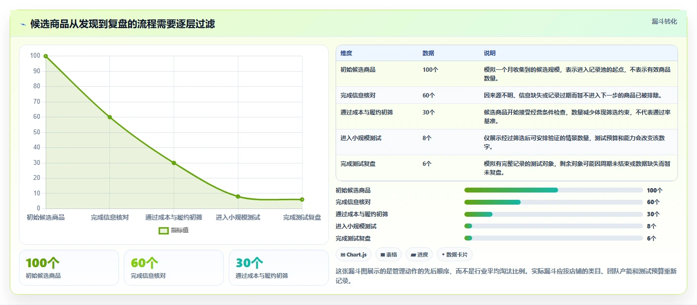Click the card title 候选商品从发现到复盘
This screenshot has height=305, width=697.
click(123, 24)
